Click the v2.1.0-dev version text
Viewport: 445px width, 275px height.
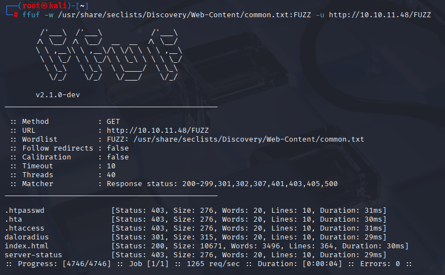pos(58,95)
